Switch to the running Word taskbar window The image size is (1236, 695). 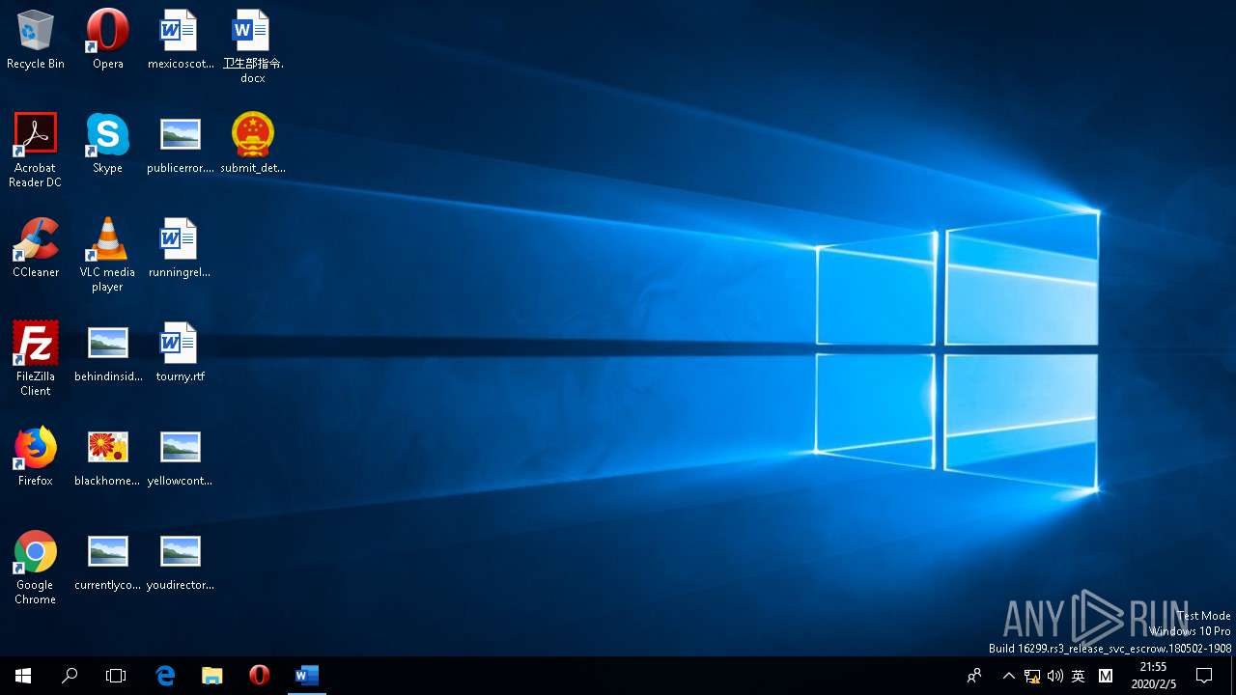[306, 676]
